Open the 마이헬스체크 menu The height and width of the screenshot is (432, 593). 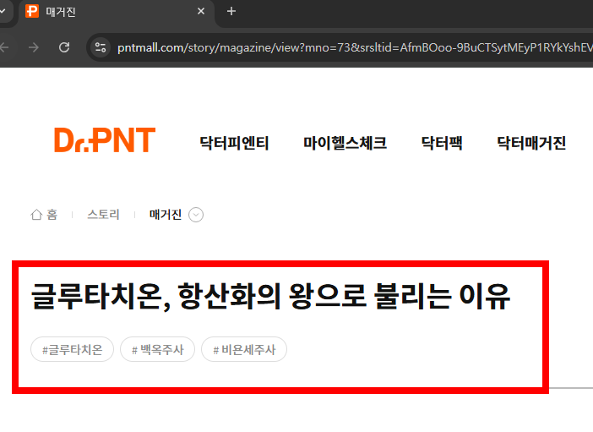345,143
